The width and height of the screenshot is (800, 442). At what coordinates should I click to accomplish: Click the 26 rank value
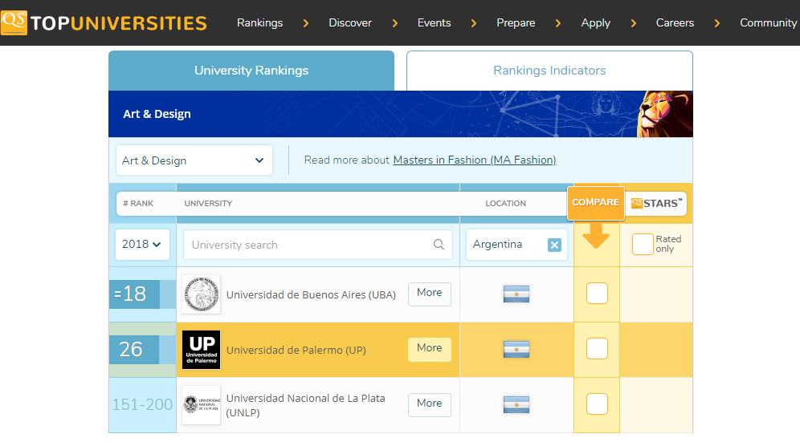coord(131,350)
